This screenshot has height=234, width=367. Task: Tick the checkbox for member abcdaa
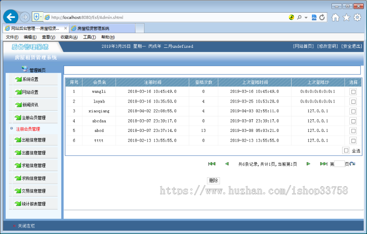tap(354, 121)
